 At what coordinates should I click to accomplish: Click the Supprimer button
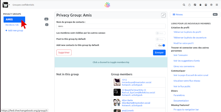(64, 53)
